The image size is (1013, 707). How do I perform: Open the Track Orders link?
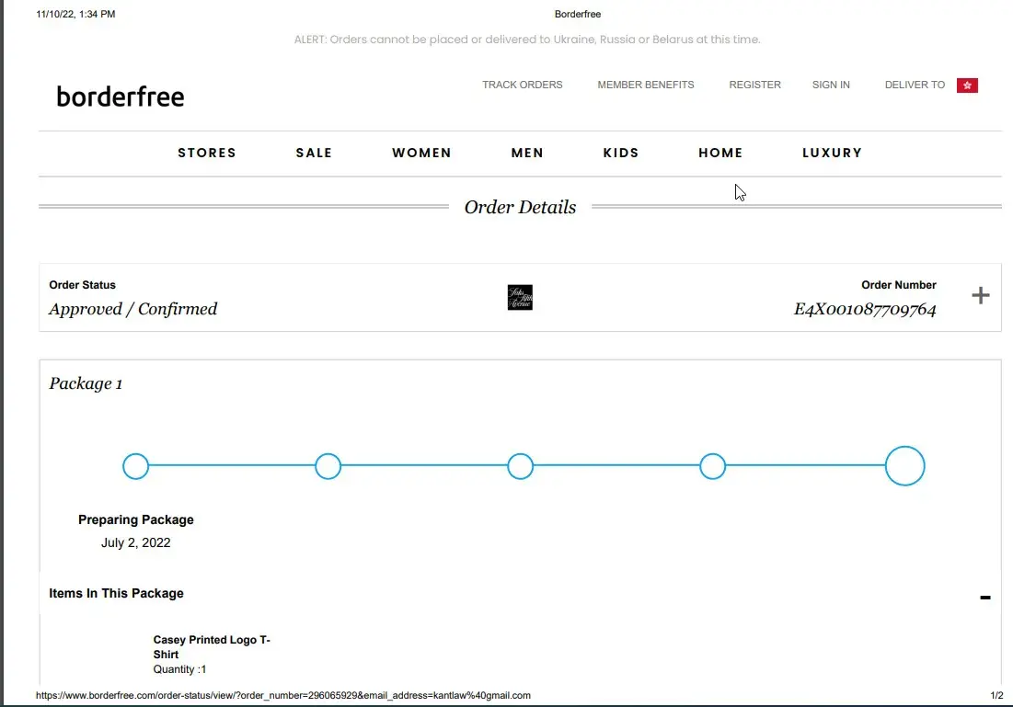pos(522,85)
